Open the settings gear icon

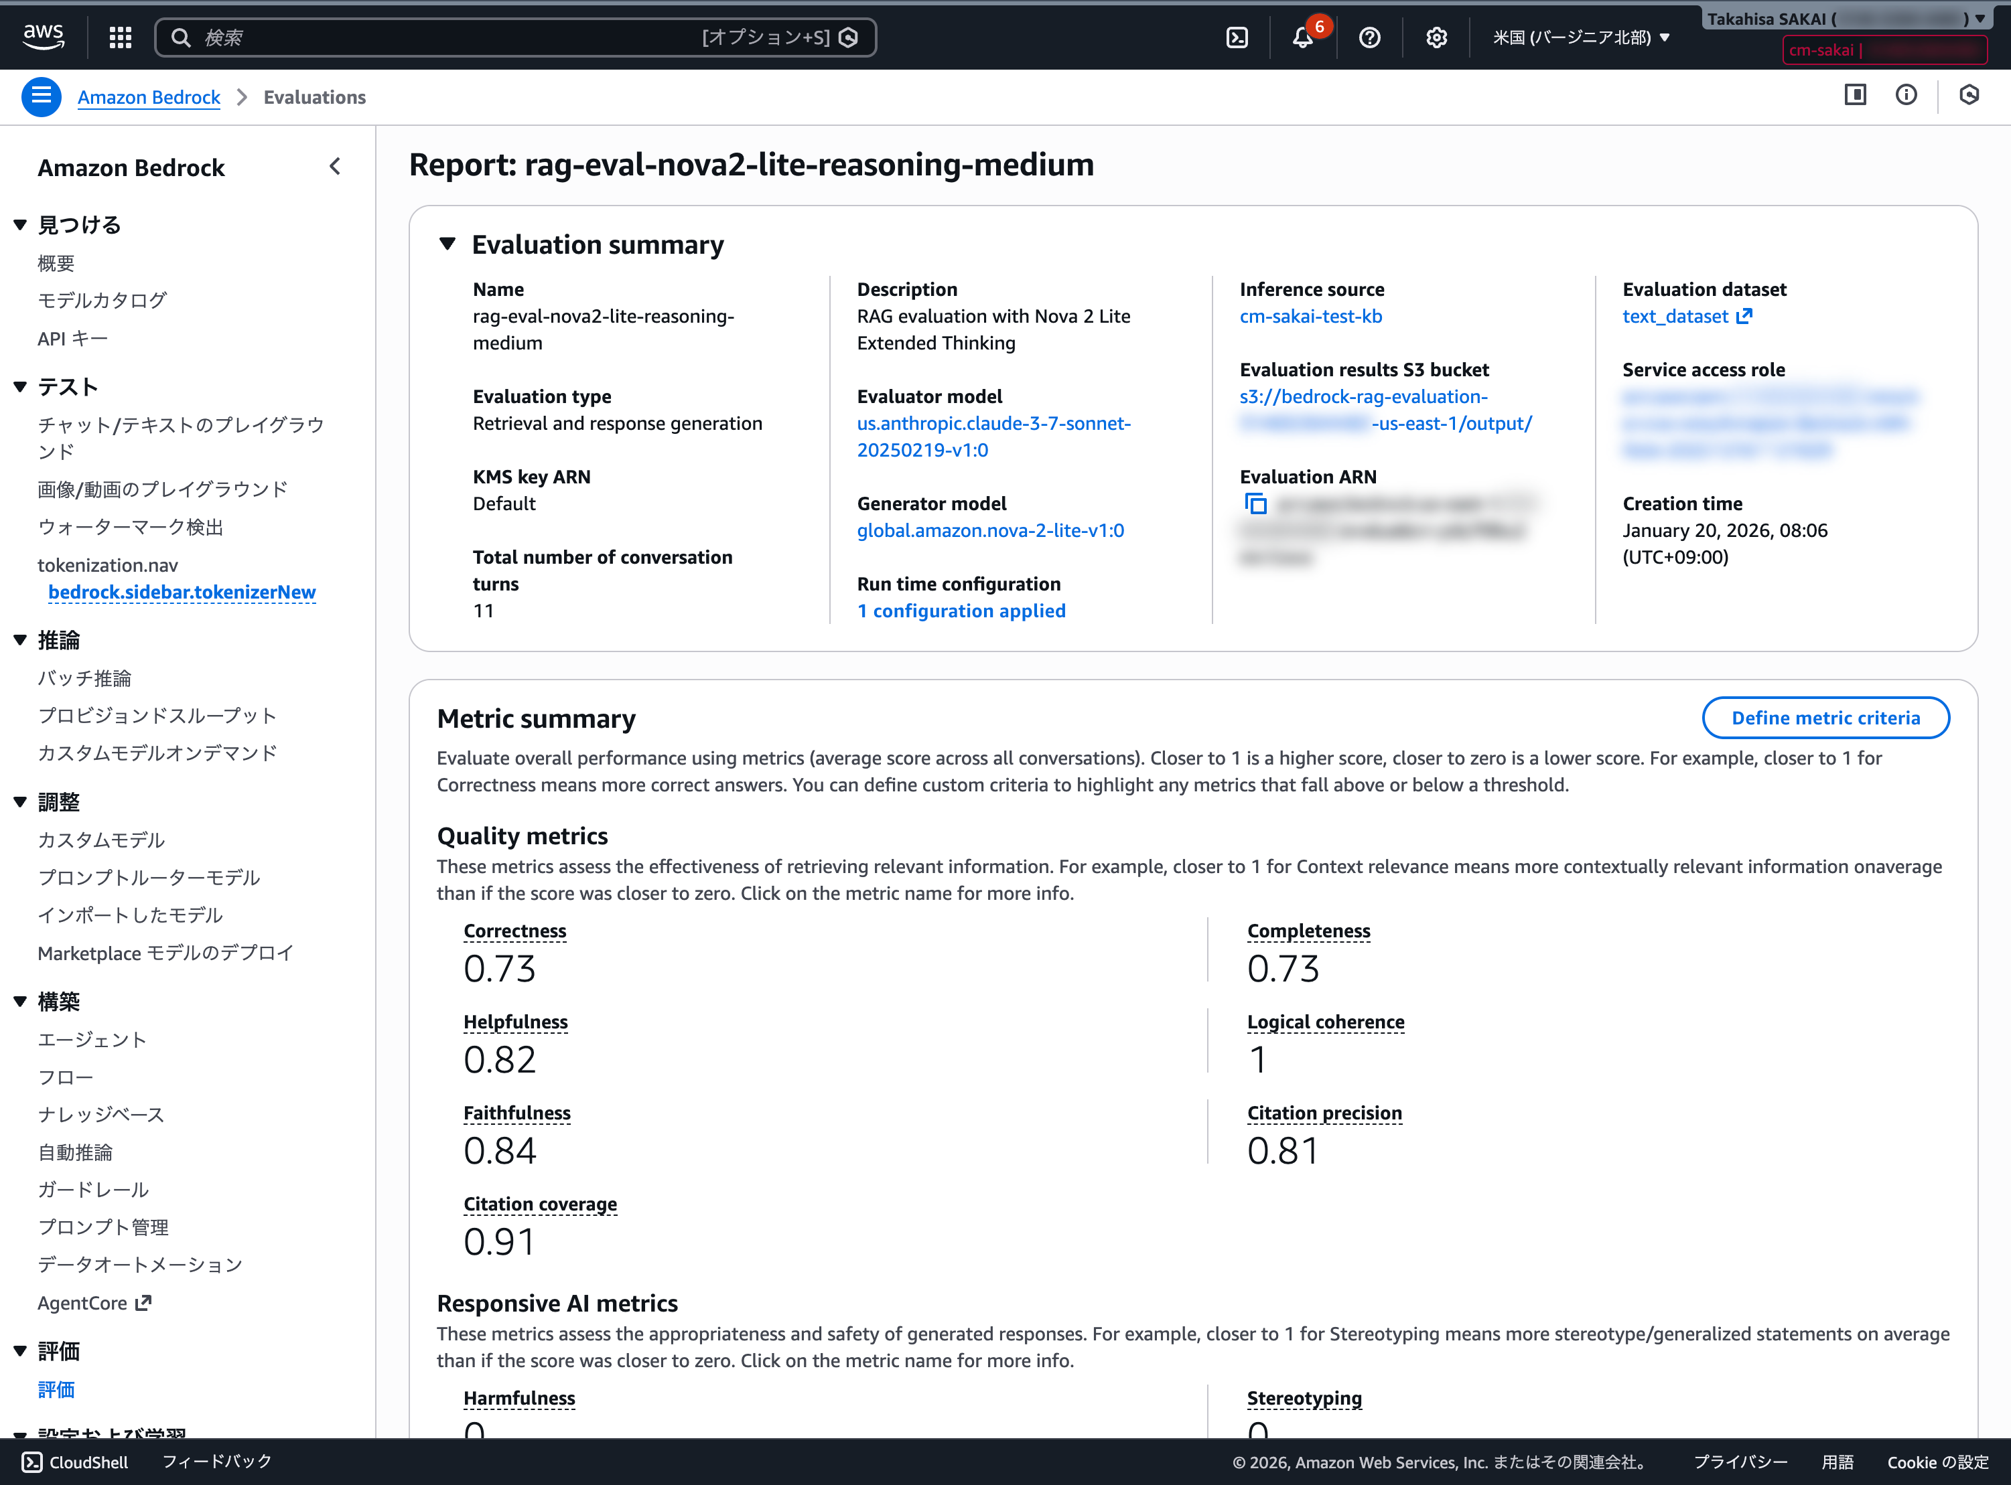(x=1436, y=37)
